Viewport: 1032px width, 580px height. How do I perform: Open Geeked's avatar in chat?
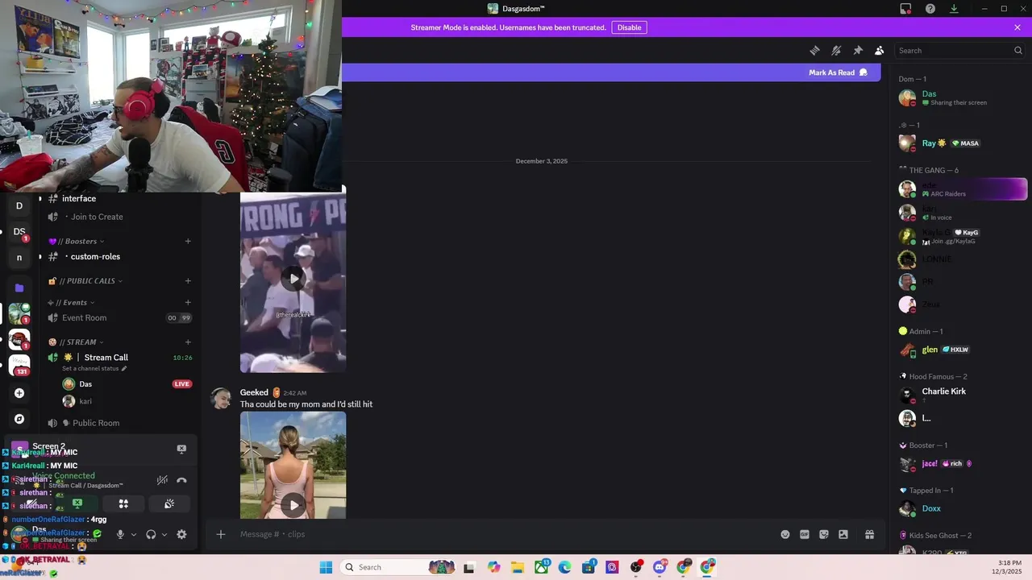221,399
